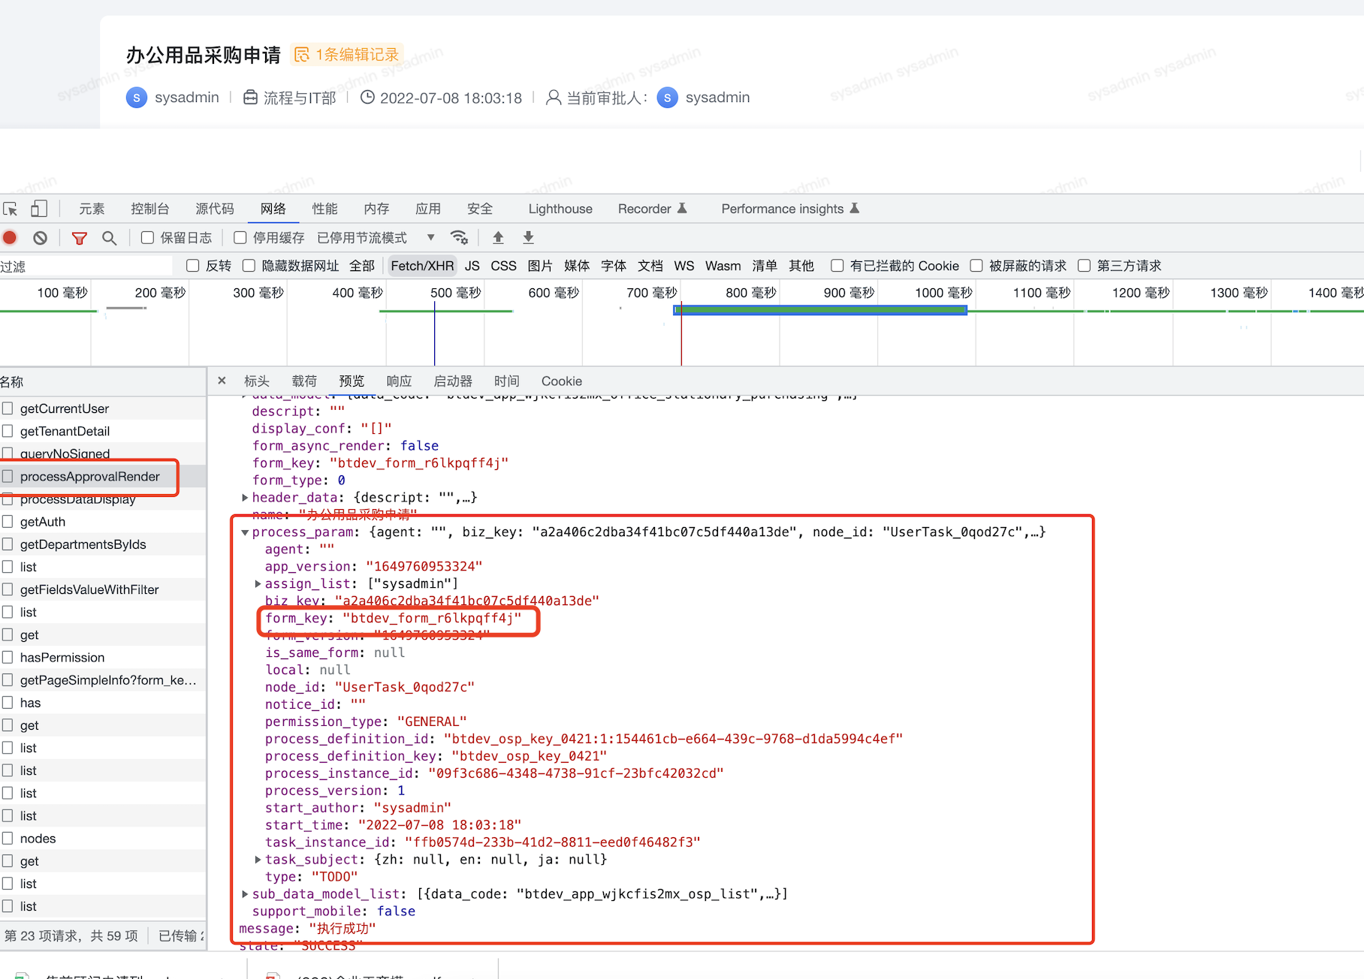Viewport: 1364px width, 979px height.
Task: Expand the assign_list array
Action: 258,584
